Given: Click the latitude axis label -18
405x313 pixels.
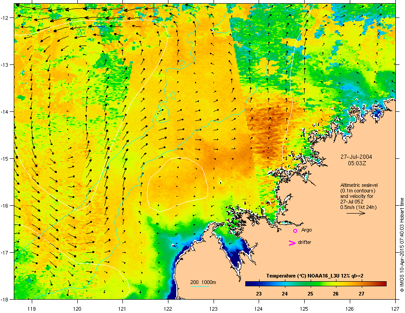Looking at the screenshot, I should pyautogui.click(x=5, y=299).
